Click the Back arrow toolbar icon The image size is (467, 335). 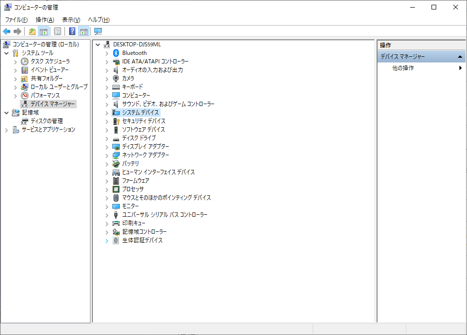tap(7, 31)
